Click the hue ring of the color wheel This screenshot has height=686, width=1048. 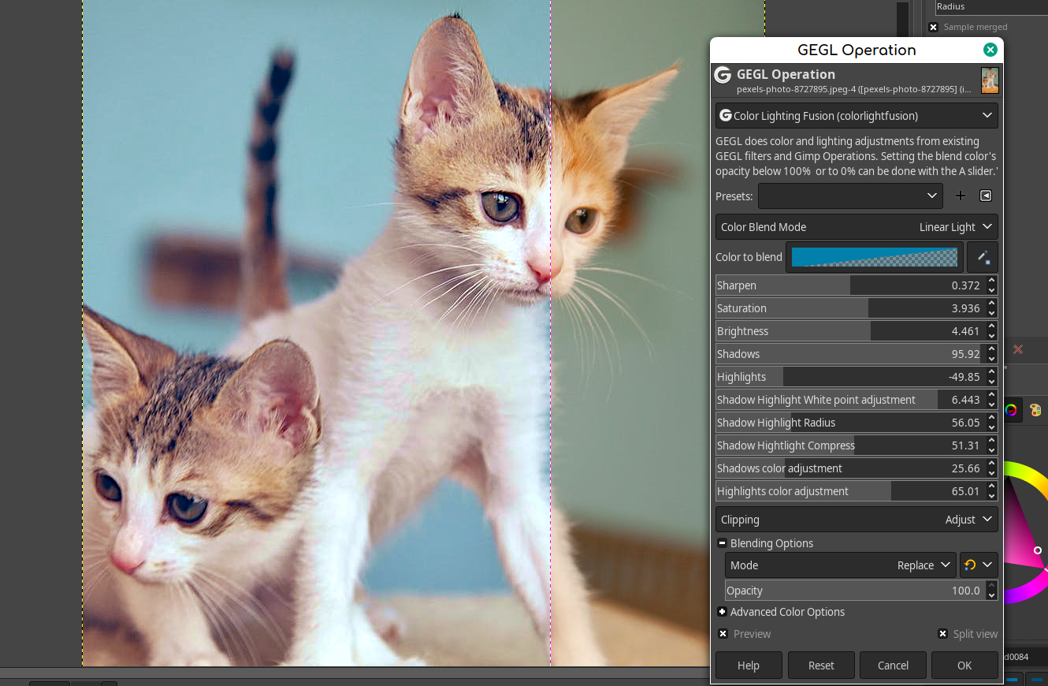pyautogui.click(x=1024, y=473)
